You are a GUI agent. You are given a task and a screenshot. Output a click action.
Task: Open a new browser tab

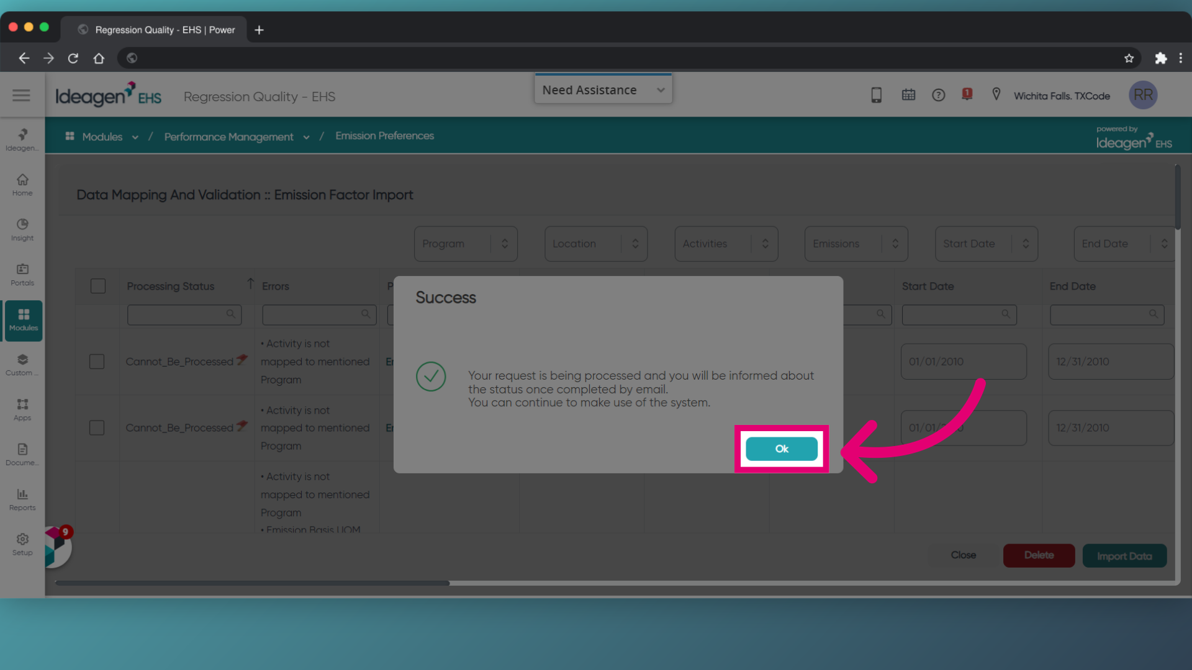click(x=259, y=30)
